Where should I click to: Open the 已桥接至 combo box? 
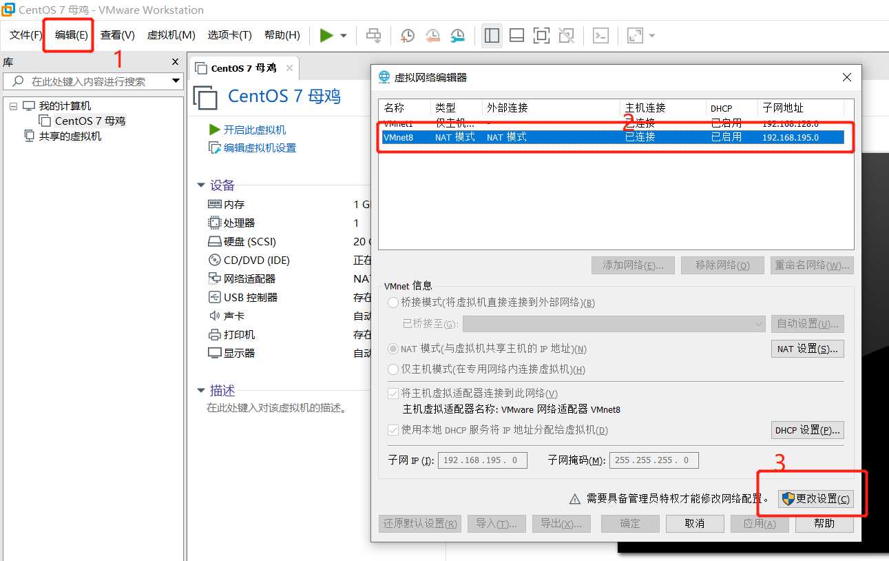click(x=614, y=324)
